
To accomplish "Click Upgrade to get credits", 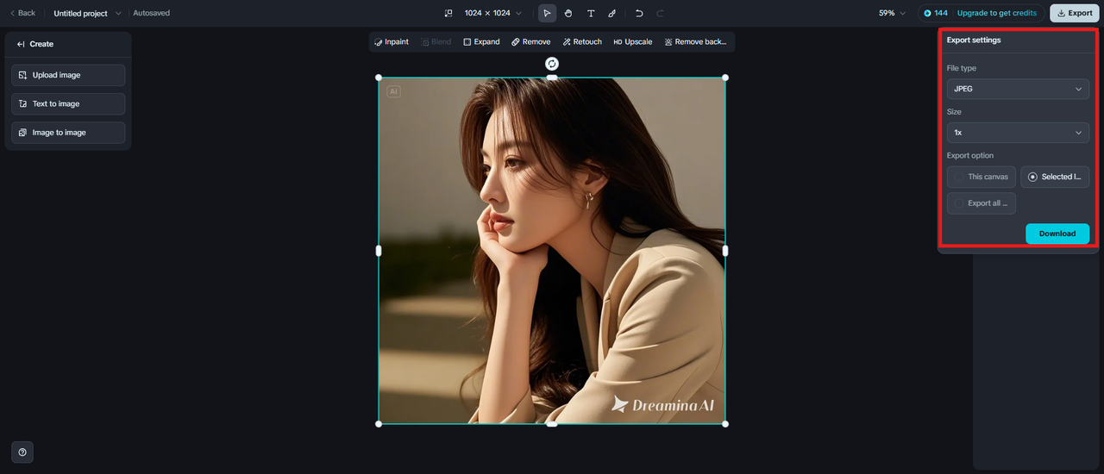I will coord(997,13).
